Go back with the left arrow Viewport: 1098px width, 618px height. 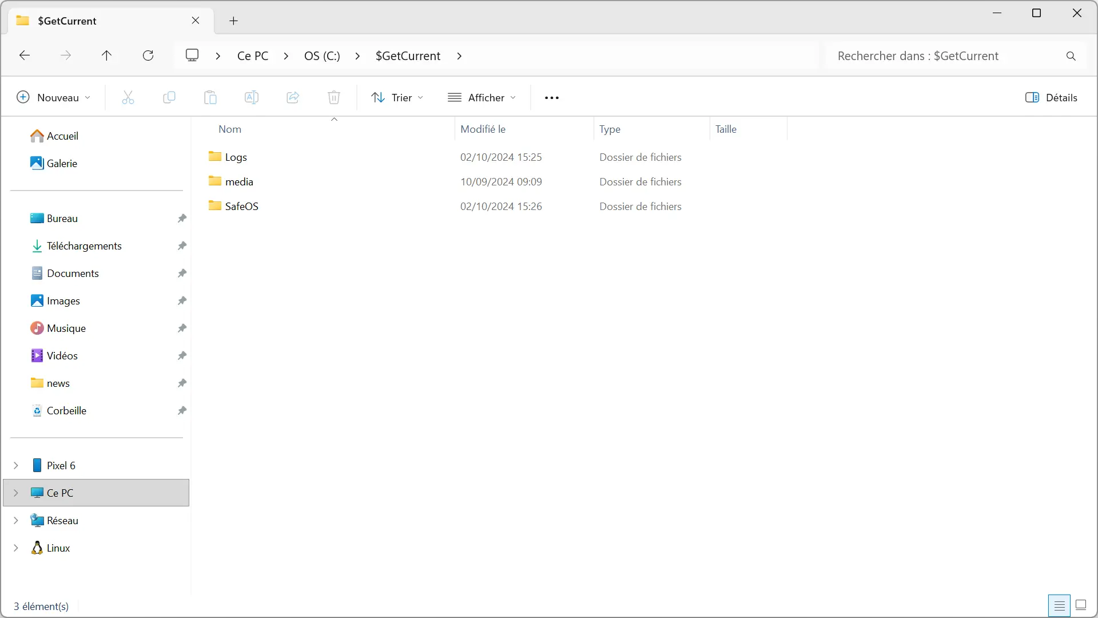[25, 56]
